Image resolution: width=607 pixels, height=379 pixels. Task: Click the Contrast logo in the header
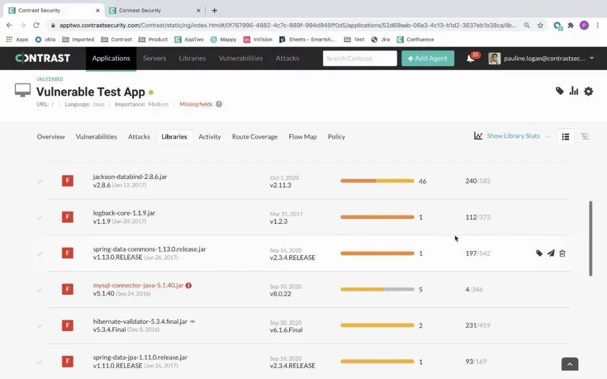click(43, 58)
